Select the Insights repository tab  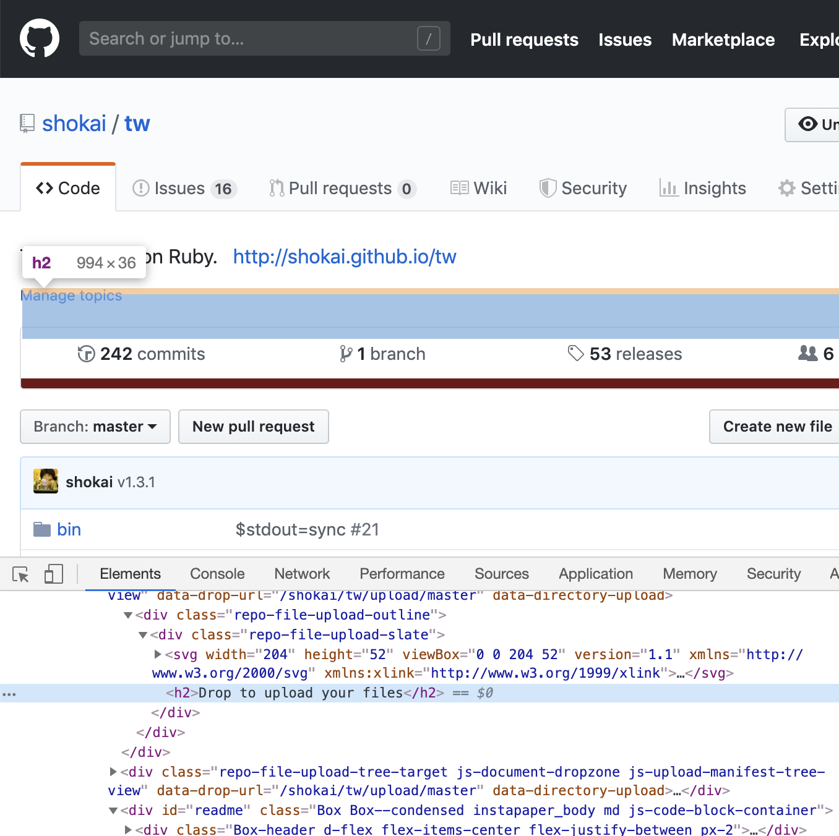(x=703, y=189)
